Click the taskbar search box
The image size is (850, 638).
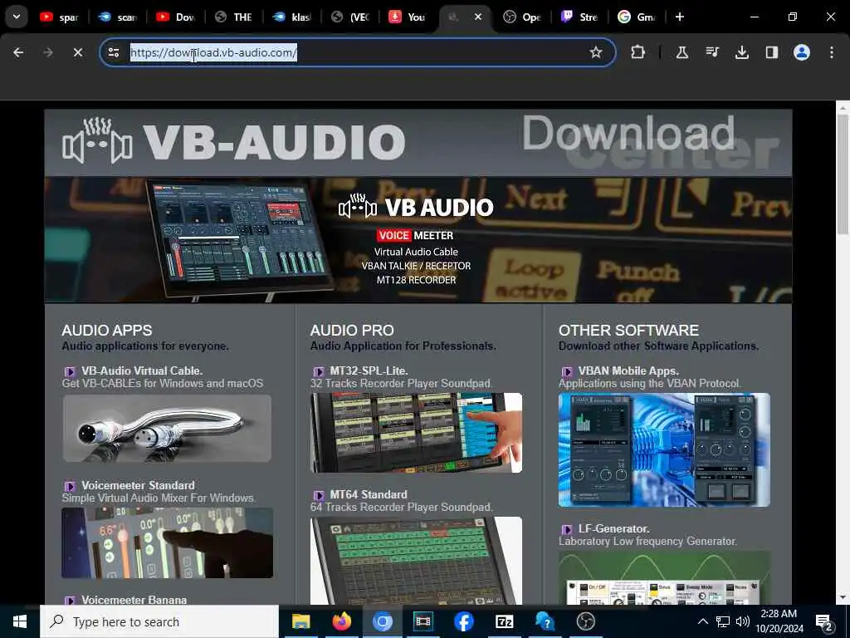(x=159, y=621)
